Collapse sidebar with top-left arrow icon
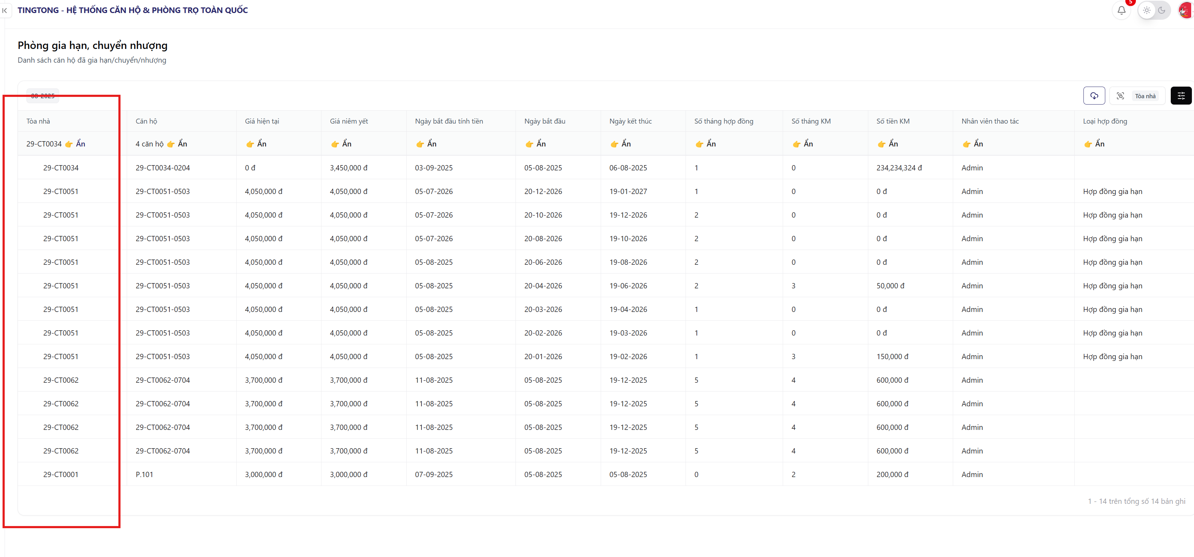 5,10
